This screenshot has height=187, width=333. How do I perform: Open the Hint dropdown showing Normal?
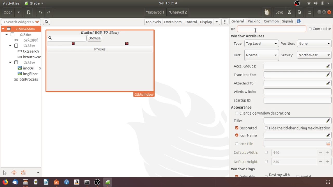click(x=261, y=55)
